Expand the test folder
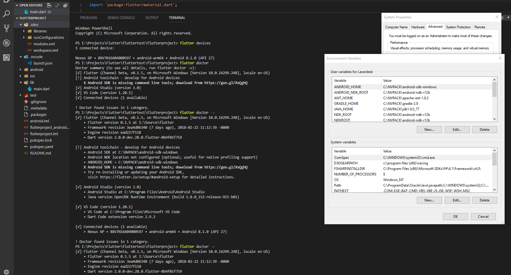Viewport: 511px width, 275px height. [20, 95]
